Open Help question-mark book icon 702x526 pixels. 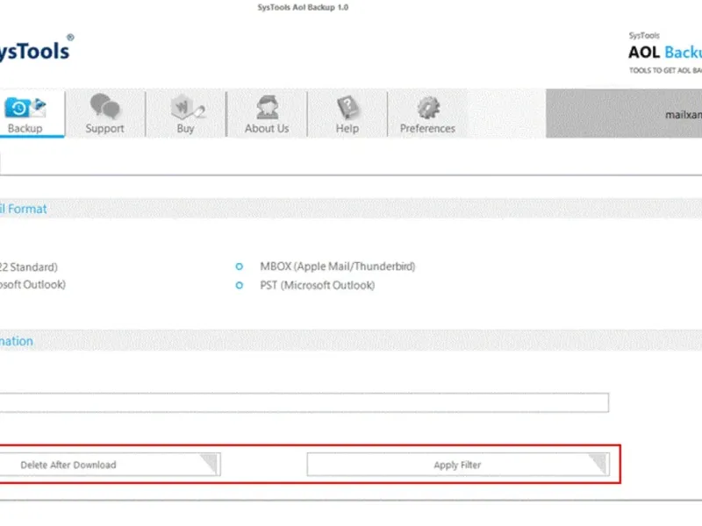click(347, 107)
